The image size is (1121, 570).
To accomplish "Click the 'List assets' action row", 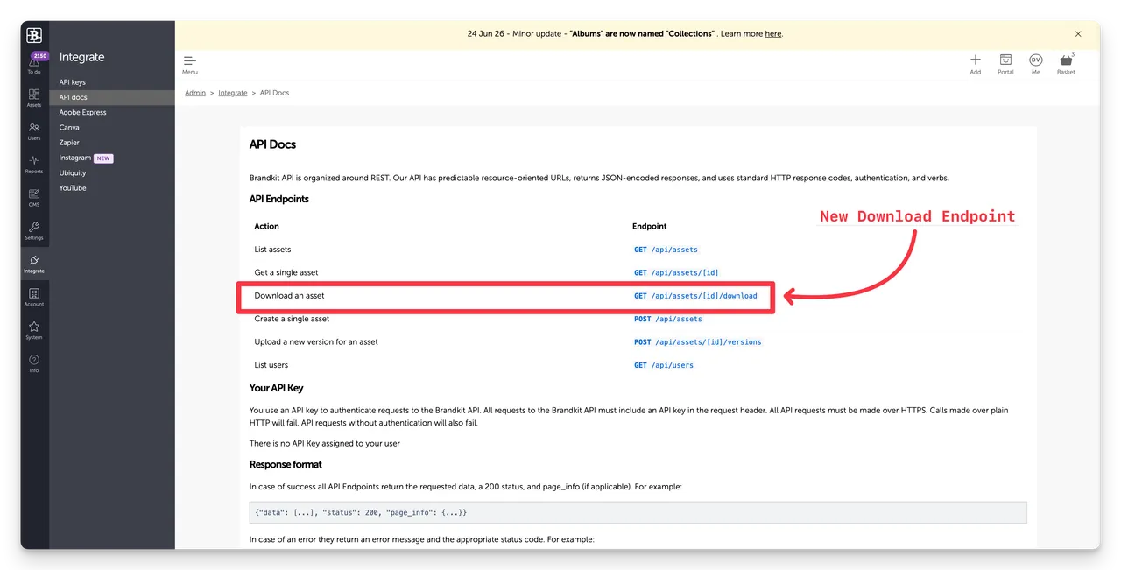I will coord(272,250).
